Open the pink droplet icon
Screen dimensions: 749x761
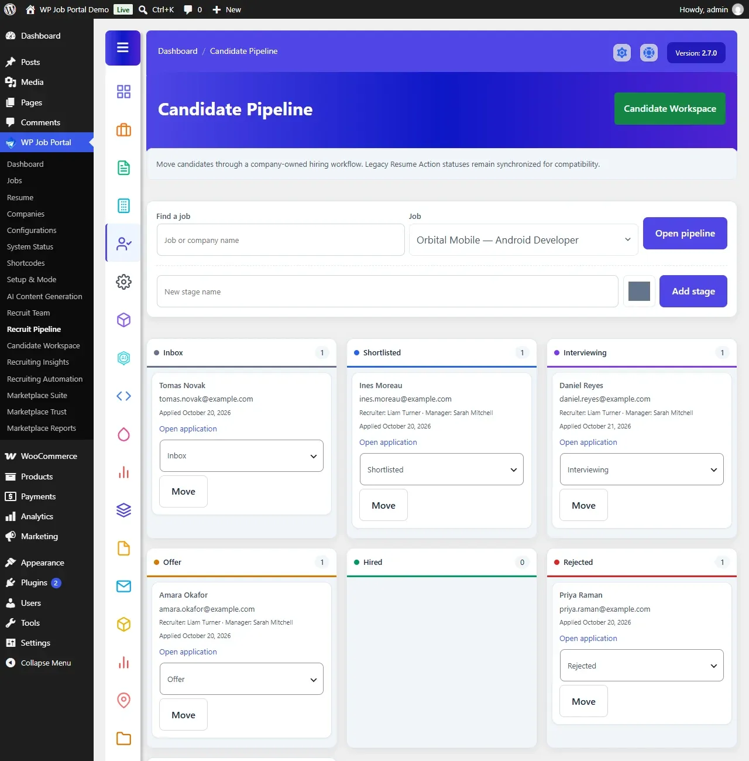(x=123, y=434)
